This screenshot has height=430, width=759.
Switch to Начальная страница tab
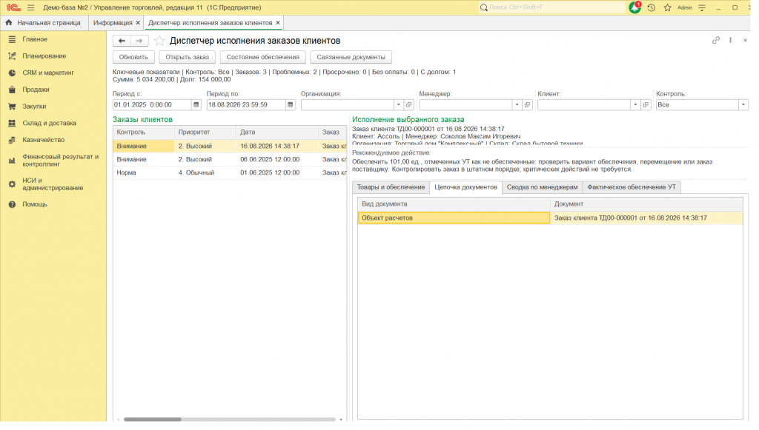[x=44, y=23]
